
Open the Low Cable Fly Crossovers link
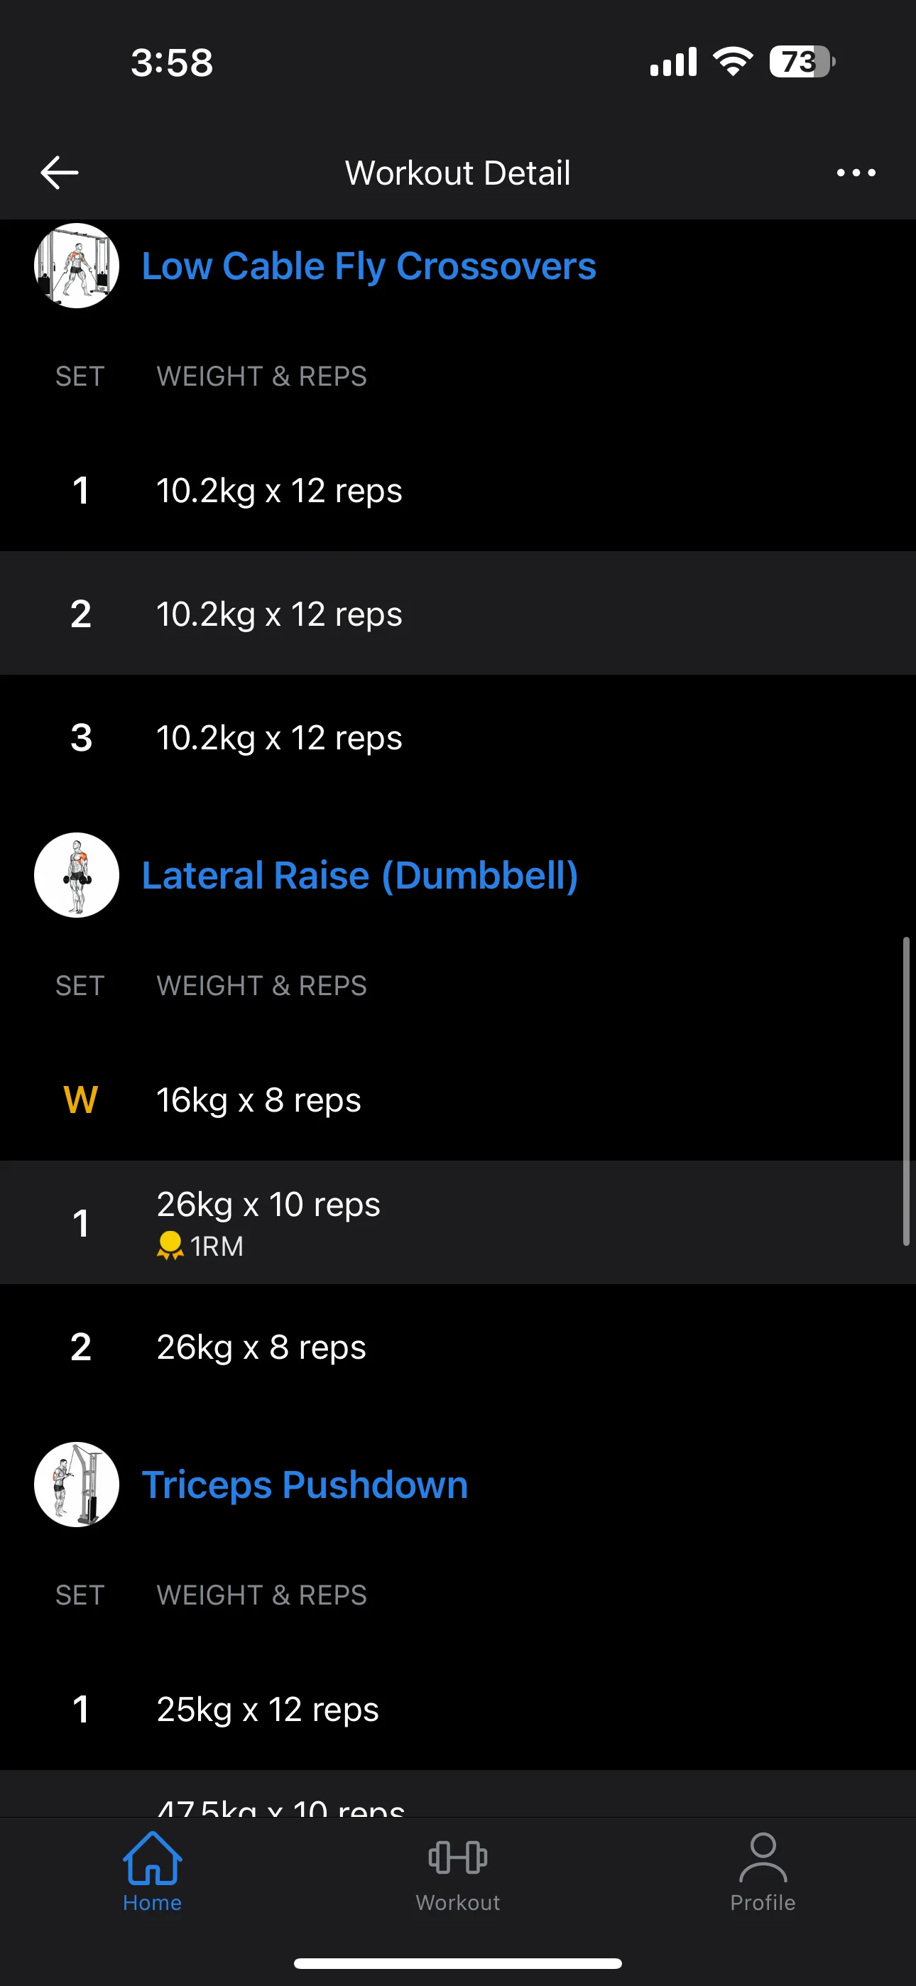point(369,266)
